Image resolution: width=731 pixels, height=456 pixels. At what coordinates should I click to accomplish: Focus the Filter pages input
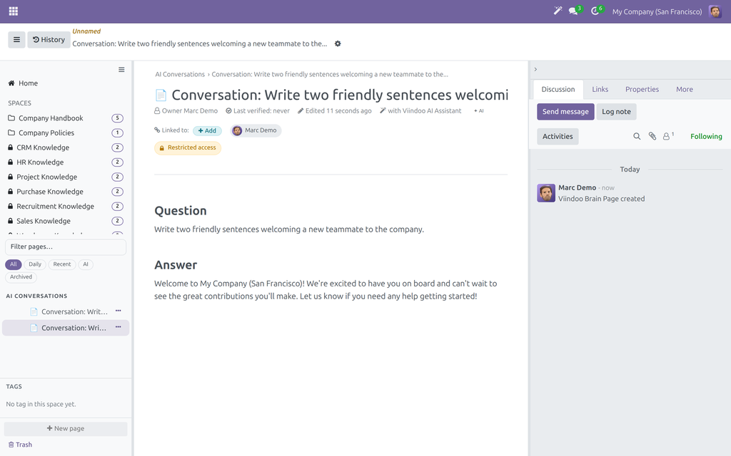click(66, 247)
